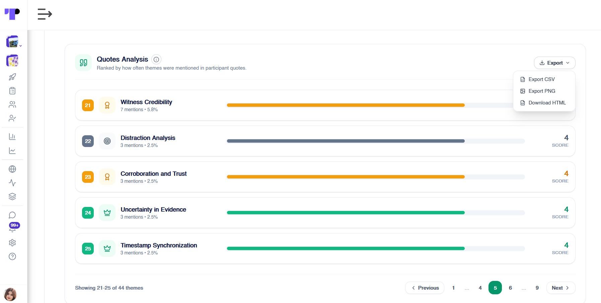Choose Export PNG from the menu

point(544,91)
